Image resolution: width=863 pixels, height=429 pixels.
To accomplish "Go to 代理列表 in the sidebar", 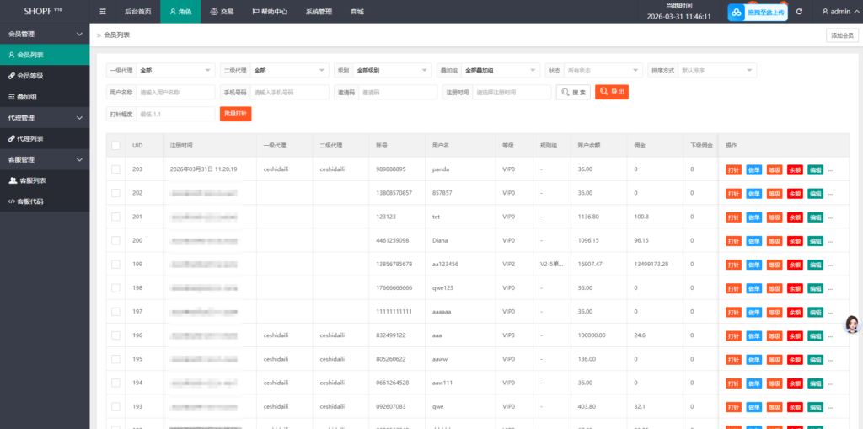I will 30,138.
